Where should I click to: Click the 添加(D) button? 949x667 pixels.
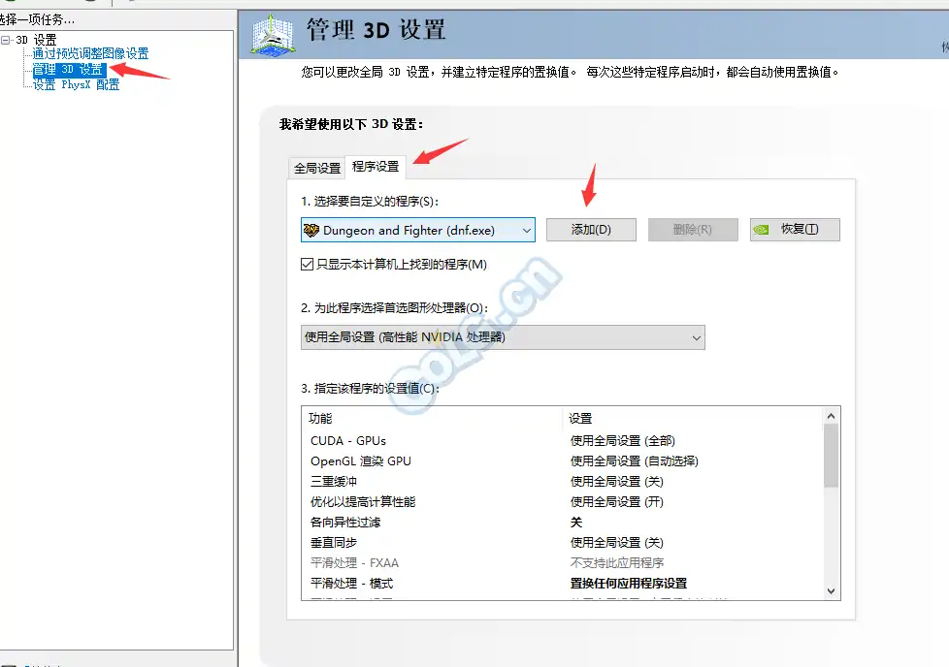click(x=591, y=230)
